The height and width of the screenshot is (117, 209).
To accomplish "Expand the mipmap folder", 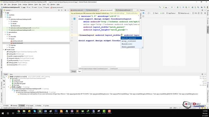I will coord(7,45).
